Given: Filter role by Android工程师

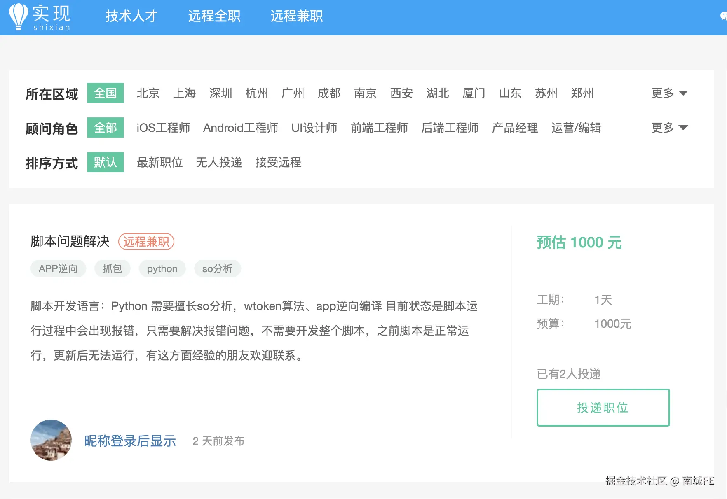Looking at the screenshot, I should click(x=241, y=128).
